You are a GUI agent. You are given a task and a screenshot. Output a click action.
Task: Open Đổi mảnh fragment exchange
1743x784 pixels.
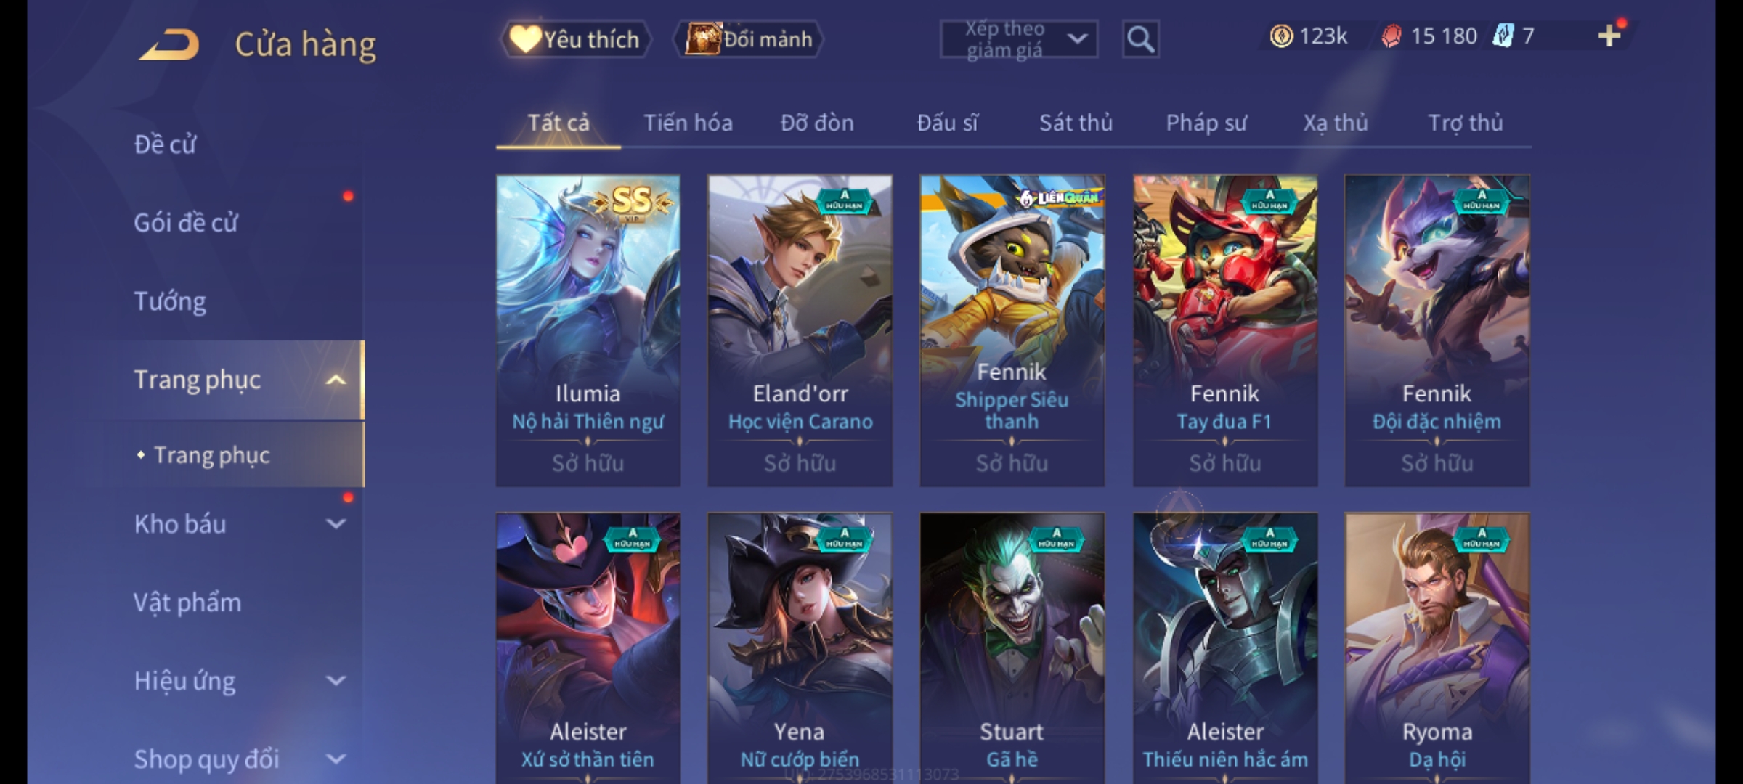(x=749, y=39)
